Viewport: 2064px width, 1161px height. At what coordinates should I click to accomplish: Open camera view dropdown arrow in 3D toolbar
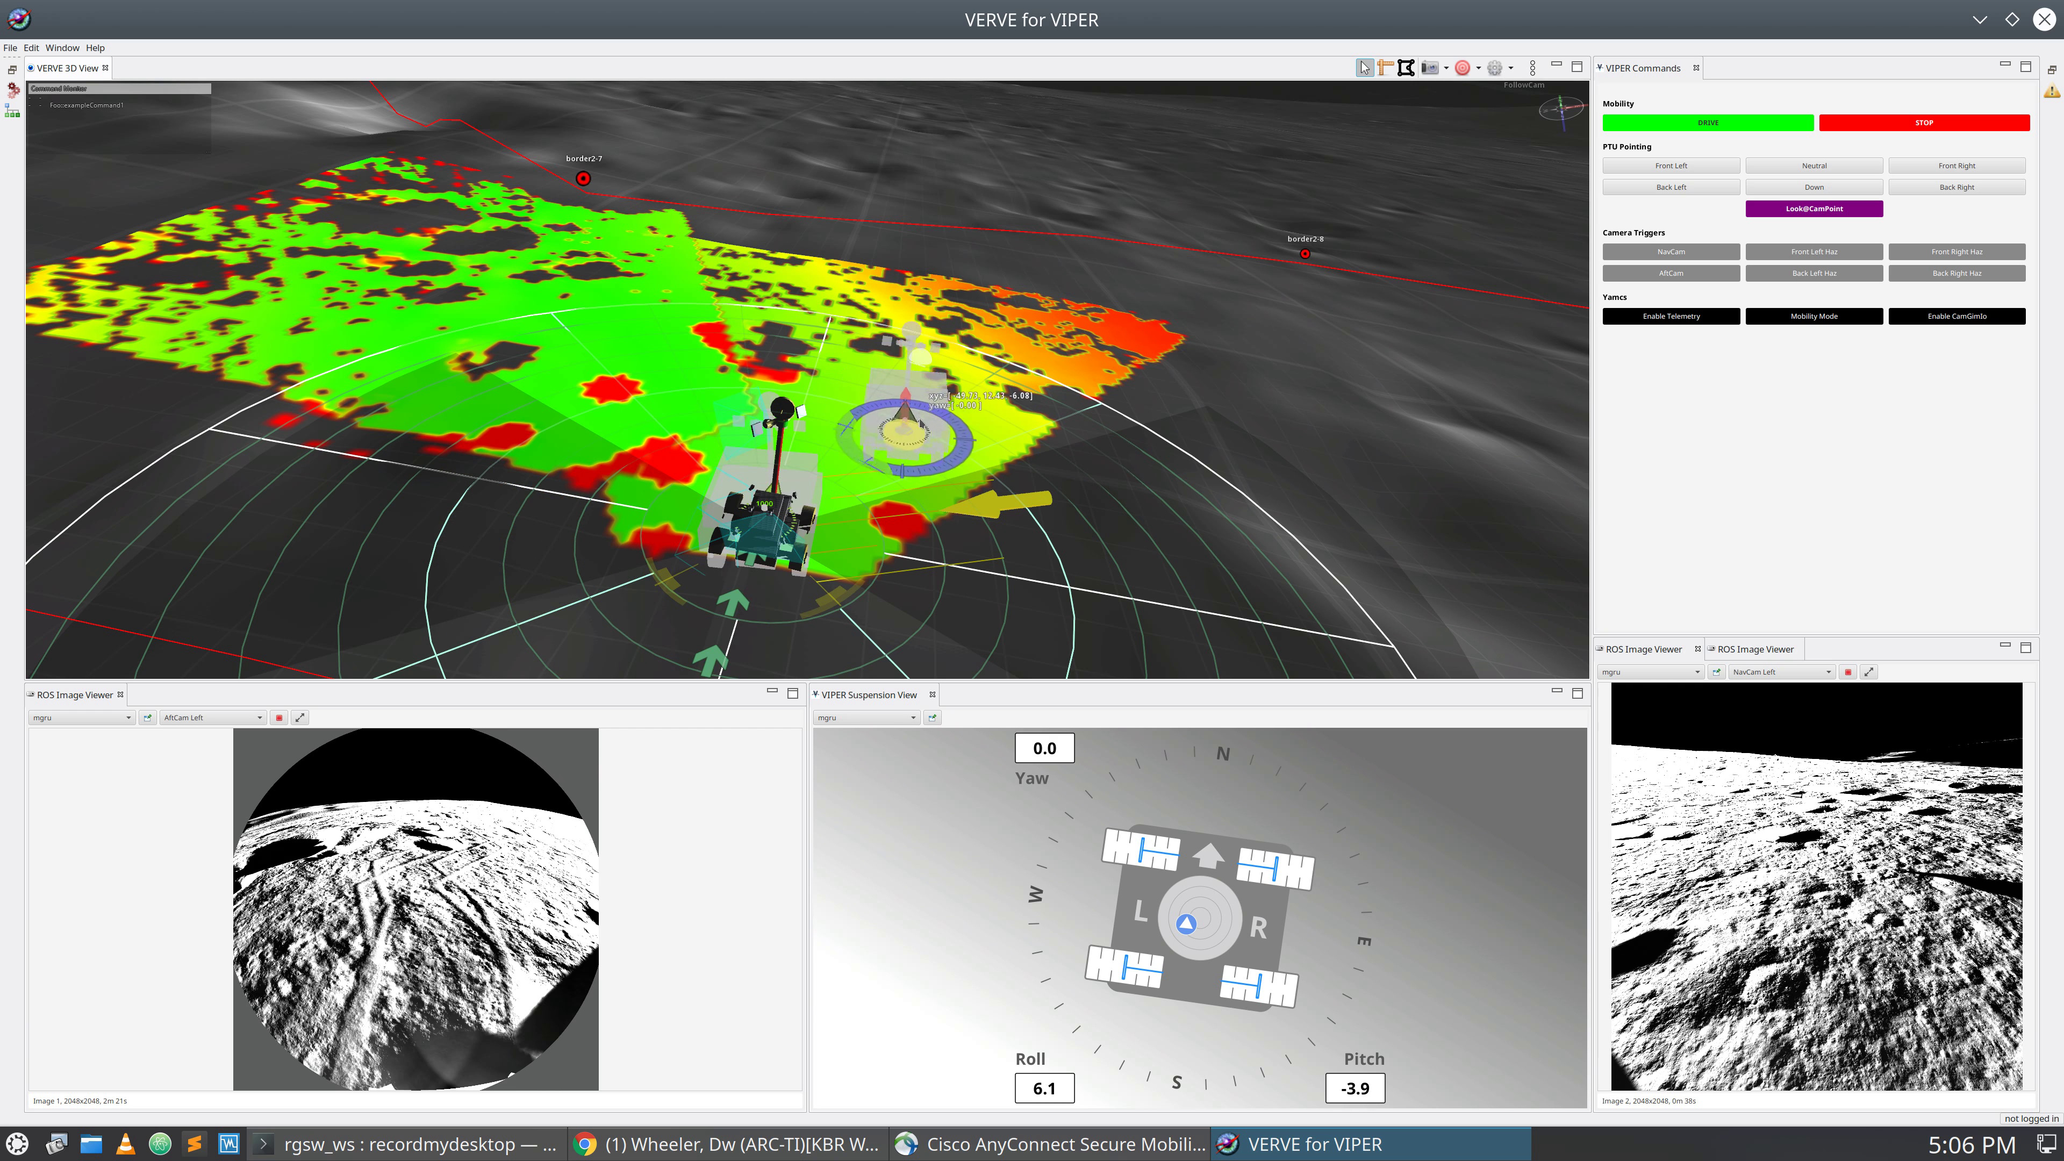1445,69
